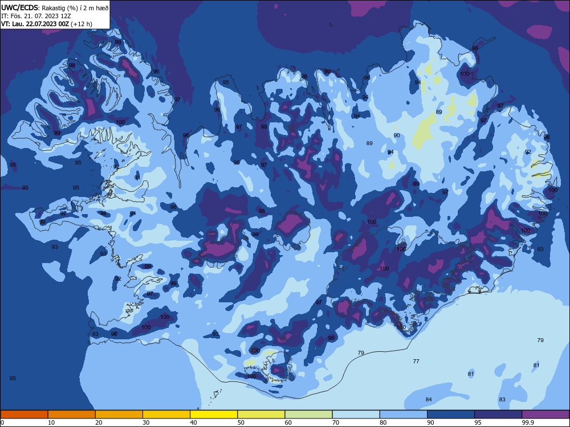Select the bright yellow 40–50 legend swatch

click(214, 414)
